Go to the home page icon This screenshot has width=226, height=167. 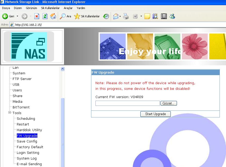53,16
